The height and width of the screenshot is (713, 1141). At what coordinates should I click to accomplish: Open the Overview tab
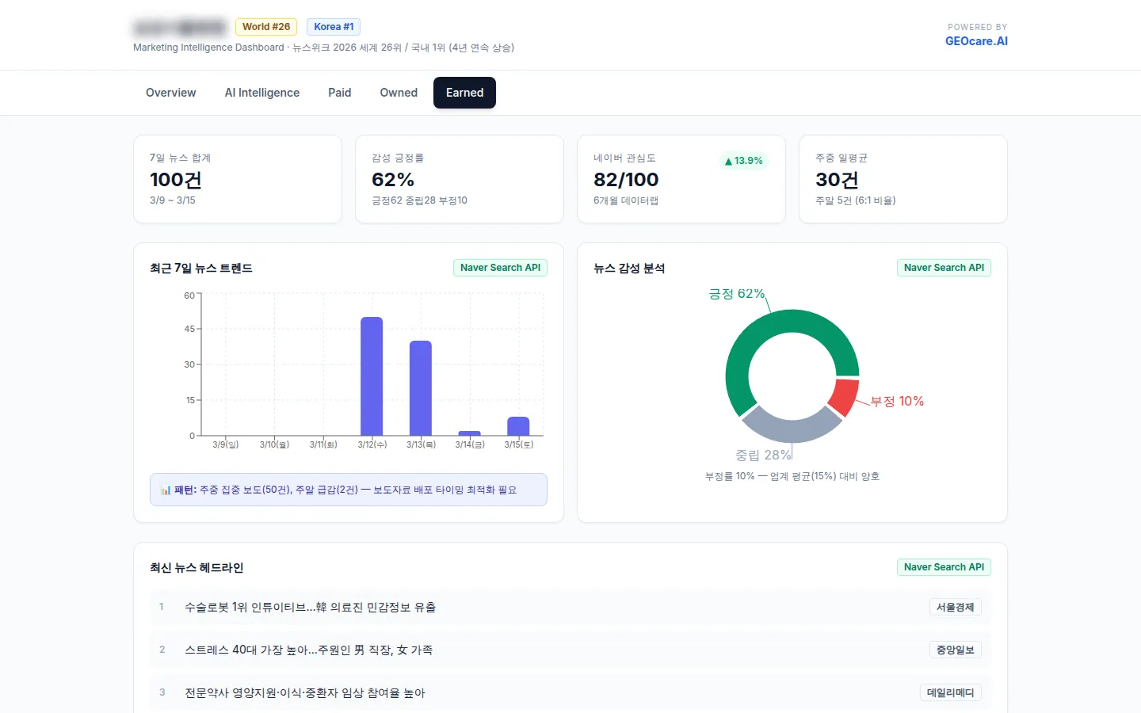coord(170,93)
